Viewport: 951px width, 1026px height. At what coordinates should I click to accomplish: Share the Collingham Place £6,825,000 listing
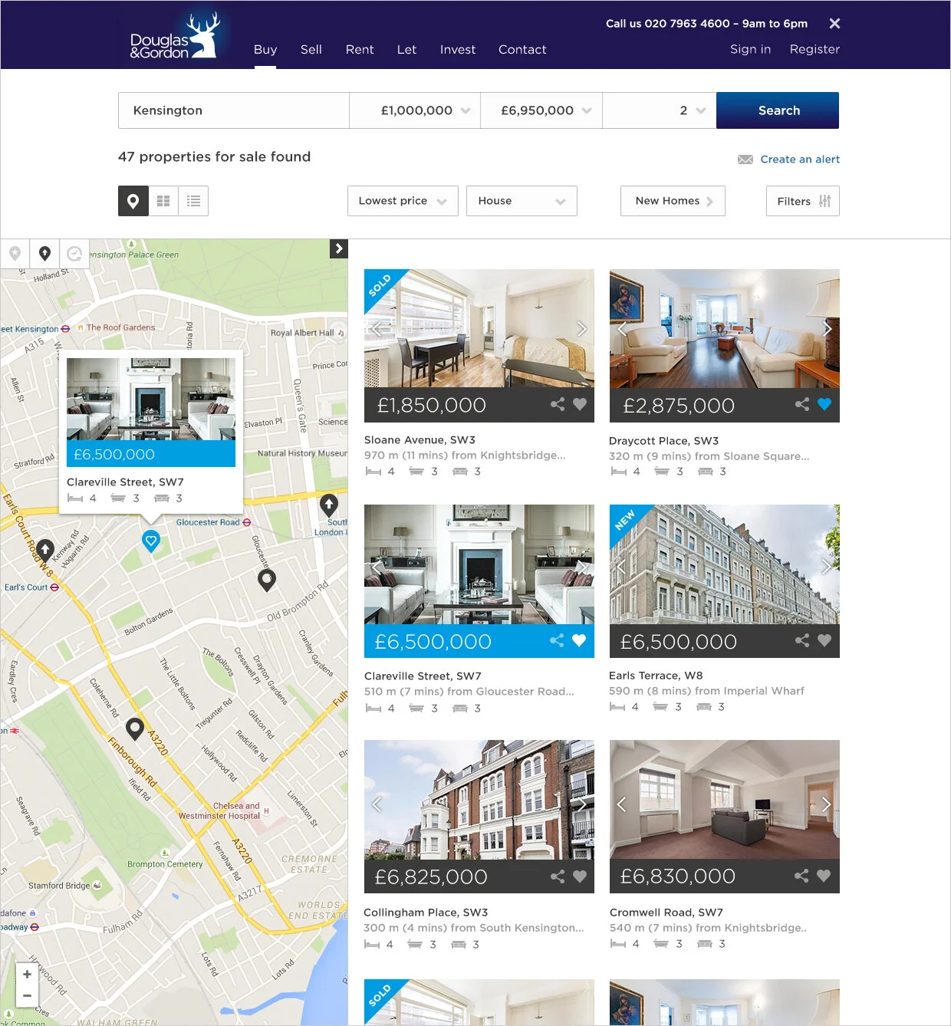point(558,876)
